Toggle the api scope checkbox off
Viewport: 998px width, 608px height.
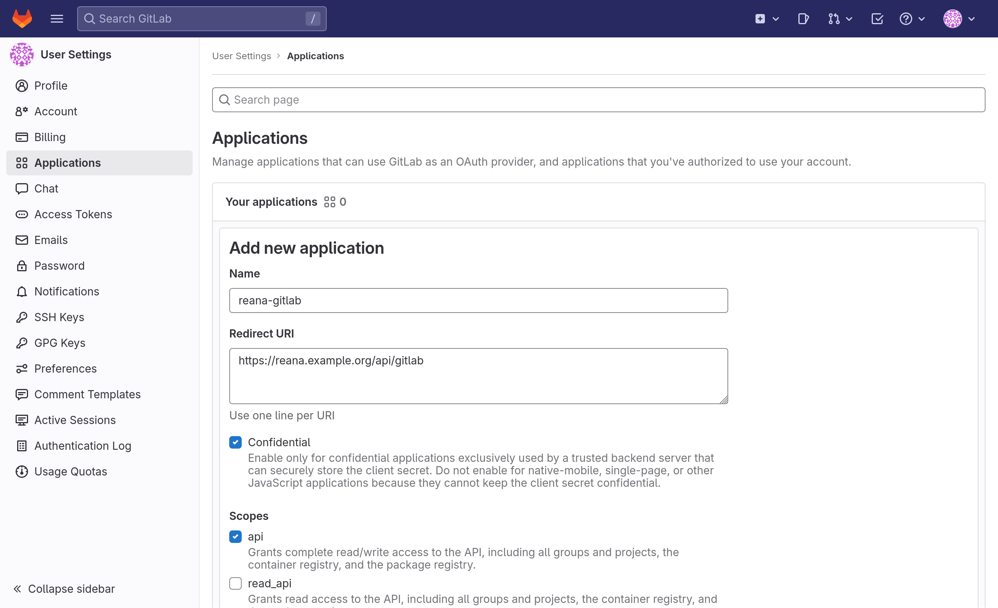(235, 536)
